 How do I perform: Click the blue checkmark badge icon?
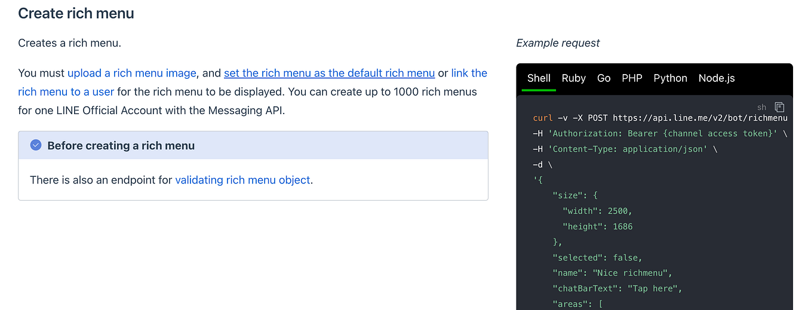pyautogui.click(x=36, y=145)
